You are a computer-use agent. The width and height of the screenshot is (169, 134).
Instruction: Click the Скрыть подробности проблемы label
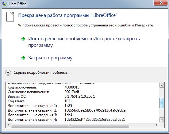tap(41, 73)
